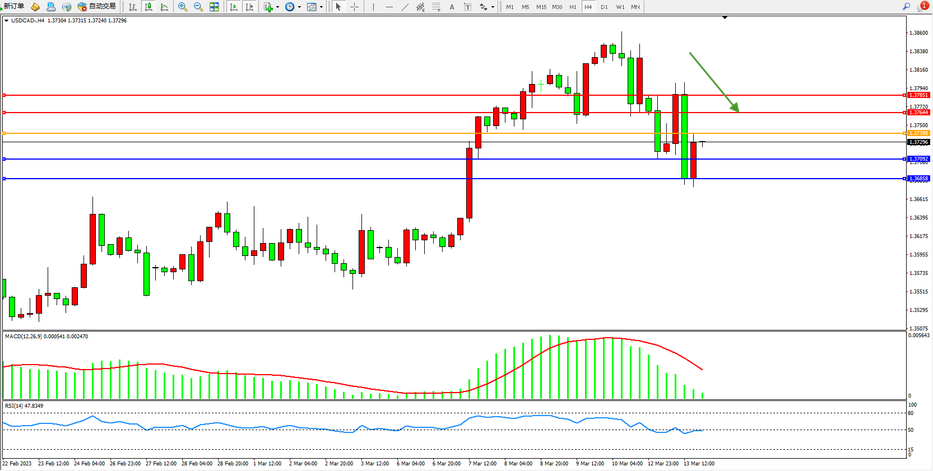933x471 pixels.
Task: Switch to the D1 timeframe
Action: (604, 7)
